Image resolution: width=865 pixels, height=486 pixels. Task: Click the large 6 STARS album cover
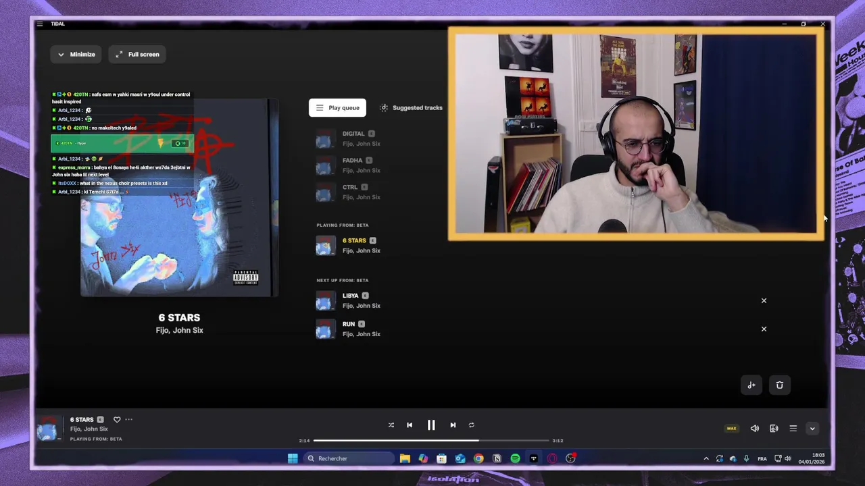(x=179, y=198)
